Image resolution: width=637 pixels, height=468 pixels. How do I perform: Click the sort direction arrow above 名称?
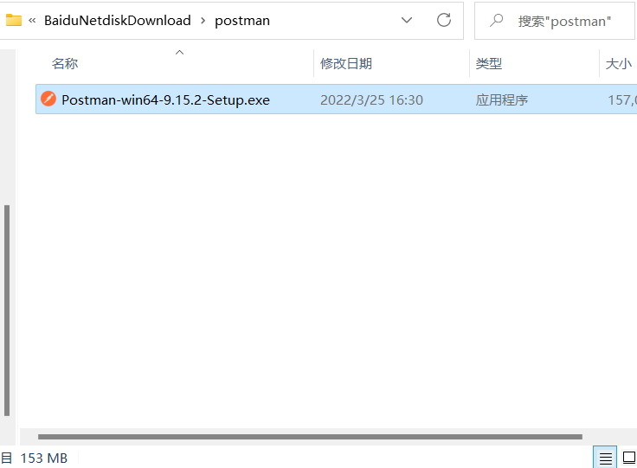tap(179, 53)
